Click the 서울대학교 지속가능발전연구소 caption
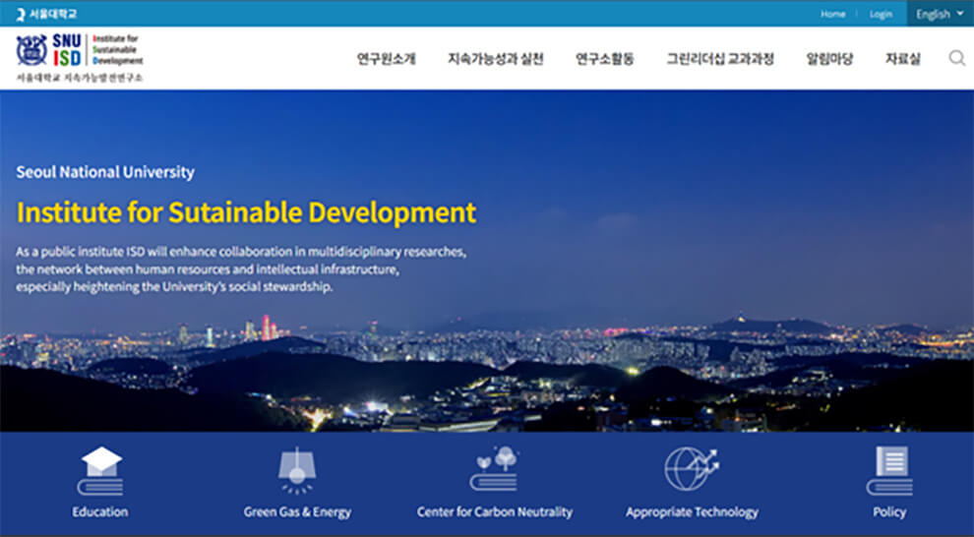 80,78
